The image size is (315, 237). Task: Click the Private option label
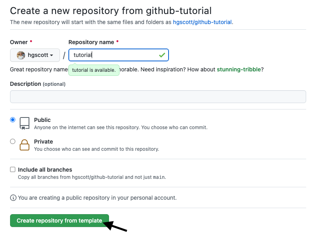(x=43, y=142)
